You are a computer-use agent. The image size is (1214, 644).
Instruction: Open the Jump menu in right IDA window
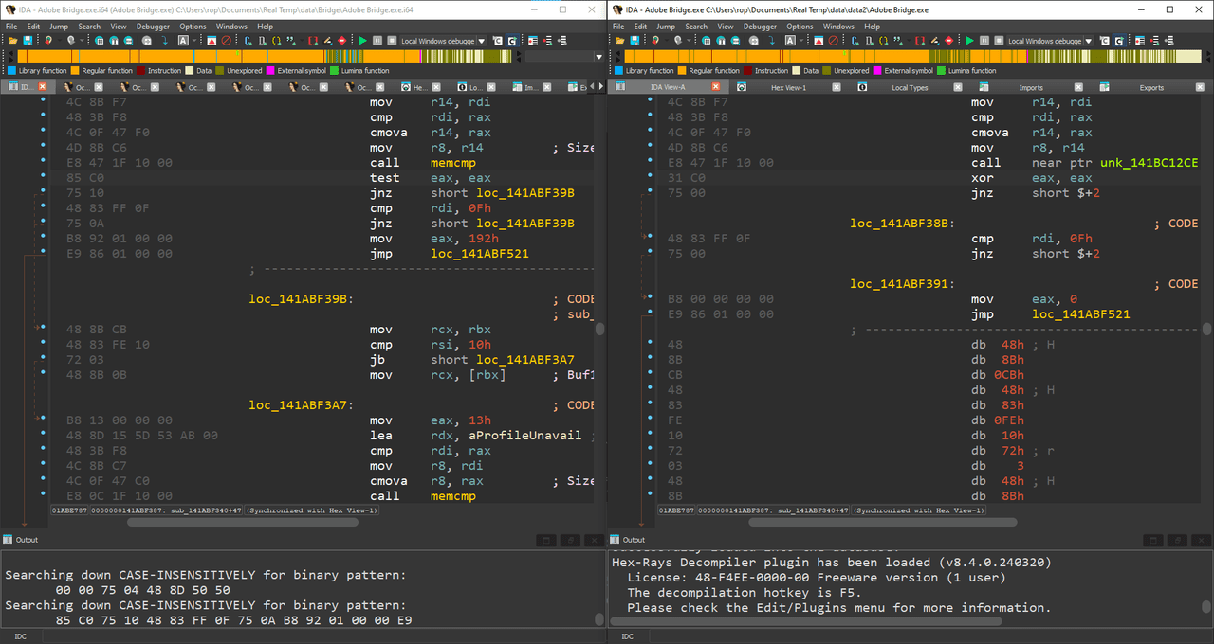tap(666, 27)
